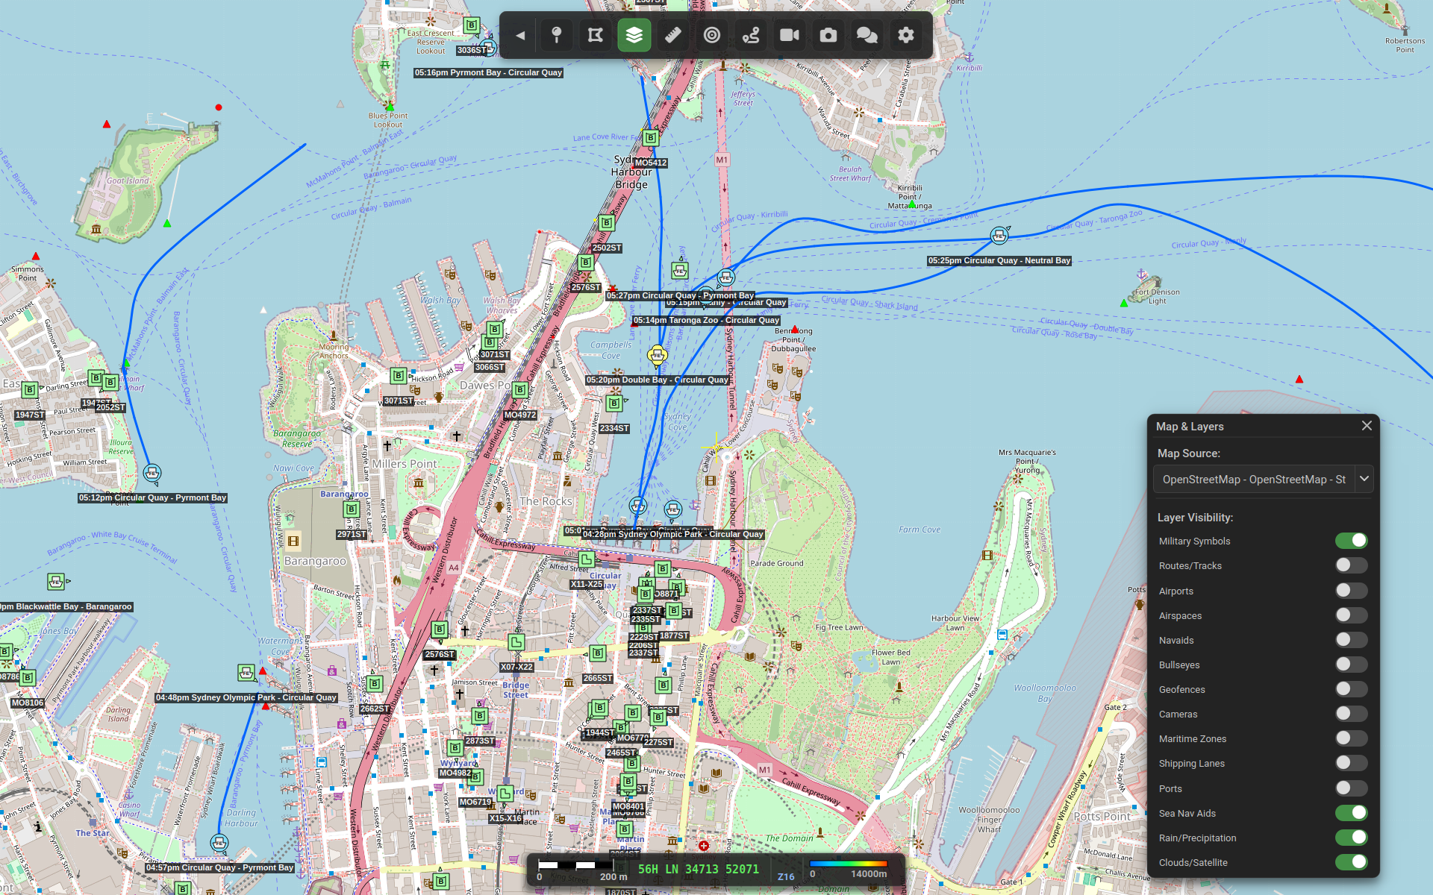Open the Map Source dropdown
1433x895 pixels.
click(1254, 480)
